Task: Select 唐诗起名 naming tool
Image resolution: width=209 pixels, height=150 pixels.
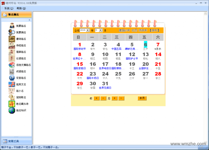Action: coord(12,39)
